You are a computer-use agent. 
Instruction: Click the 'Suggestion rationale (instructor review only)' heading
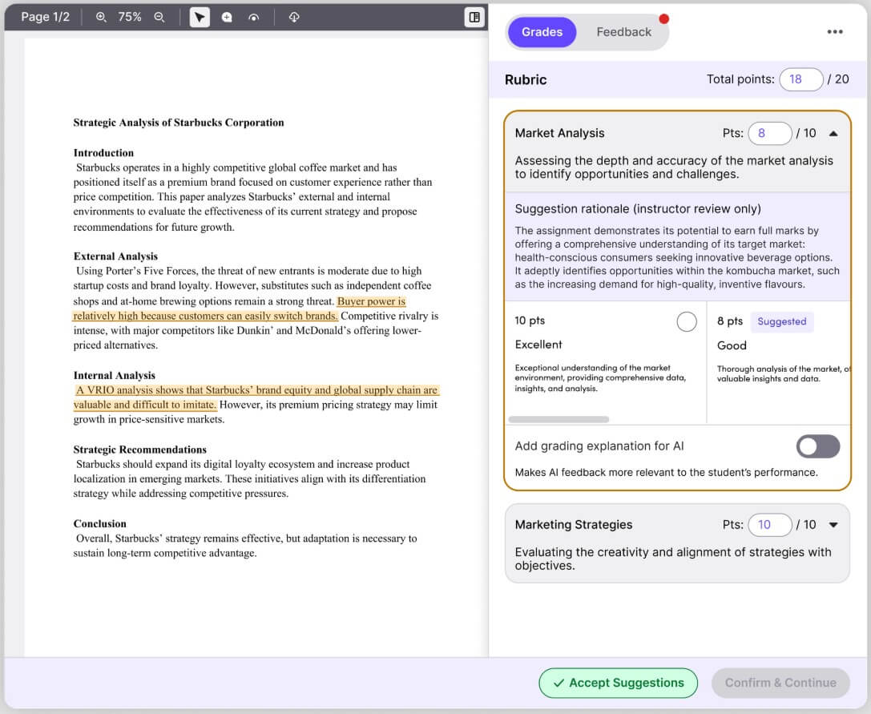[x=638, y=209]
